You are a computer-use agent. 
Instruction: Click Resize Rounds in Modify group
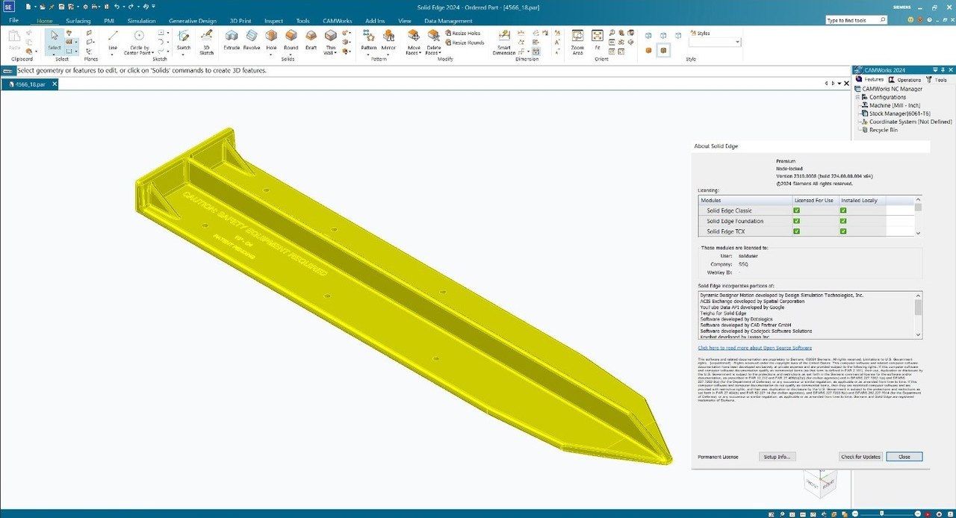pos(465,43)
